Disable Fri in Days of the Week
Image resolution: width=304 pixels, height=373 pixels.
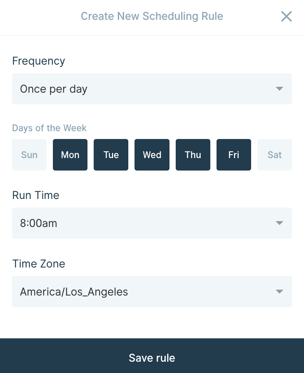click(234, 155)
